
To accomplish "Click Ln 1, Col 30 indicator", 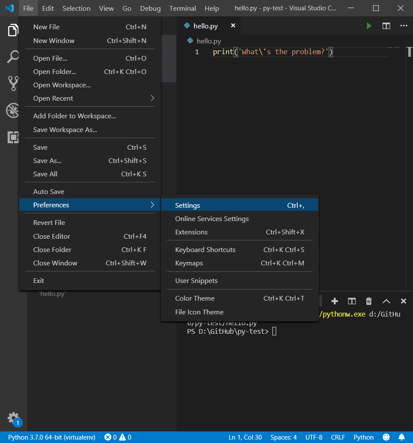I will [x=245, y=437].
